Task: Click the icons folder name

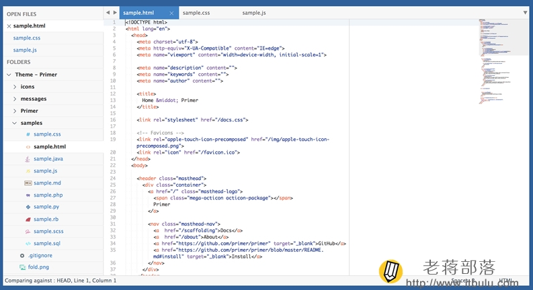Action: coord(28,87)
